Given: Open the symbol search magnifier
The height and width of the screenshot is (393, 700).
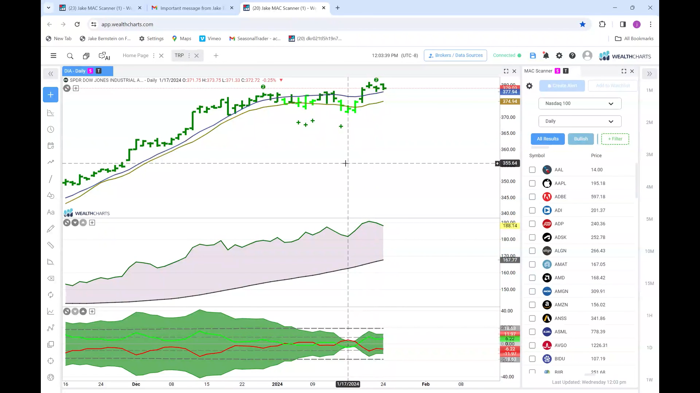Looking at the screenshot, I should (x=70, y=56).
